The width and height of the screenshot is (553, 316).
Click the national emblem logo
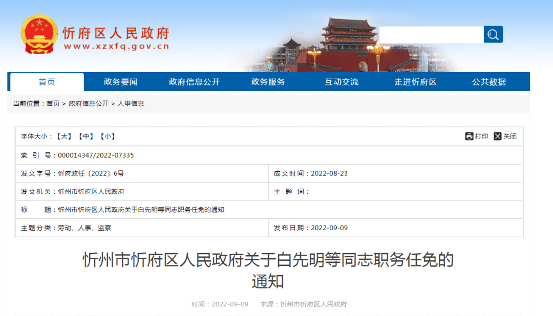coord(39,34)
